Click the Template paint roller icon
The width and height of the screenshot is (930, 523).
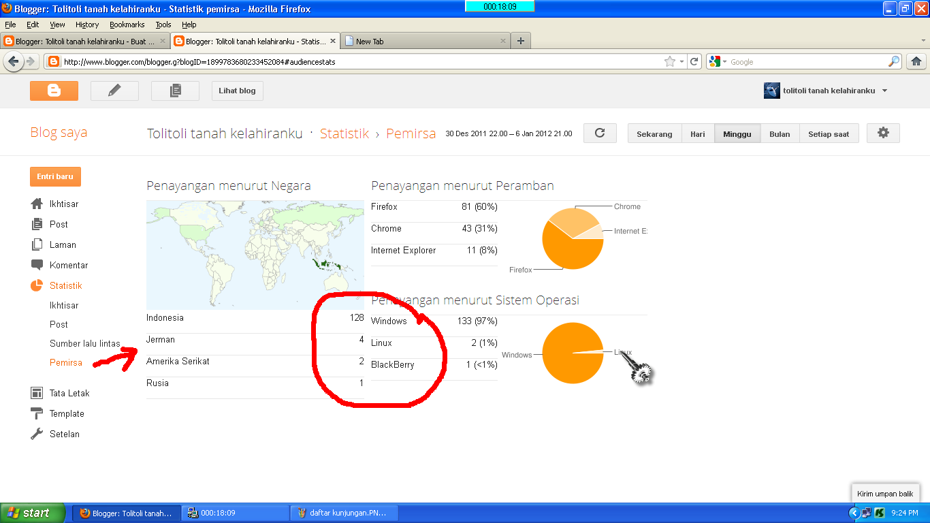click(x=37, y=413)
